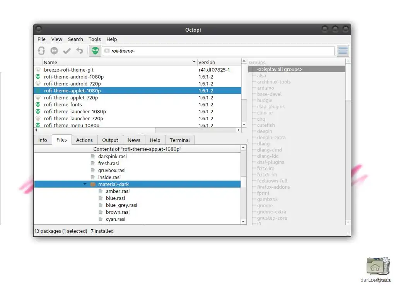396x297 pixels.
Task: Click status icon of rofi-theme-applet-720p
Action: tap(38, 97)
